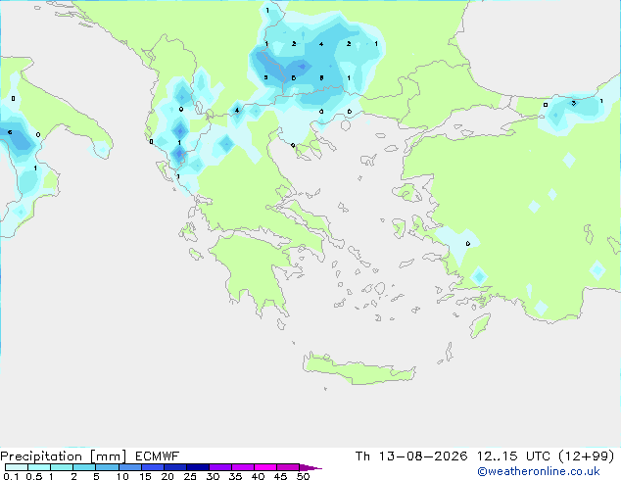
Task: Click the 10–15 mm legend color swatch
Action: [x=129, y=467]
